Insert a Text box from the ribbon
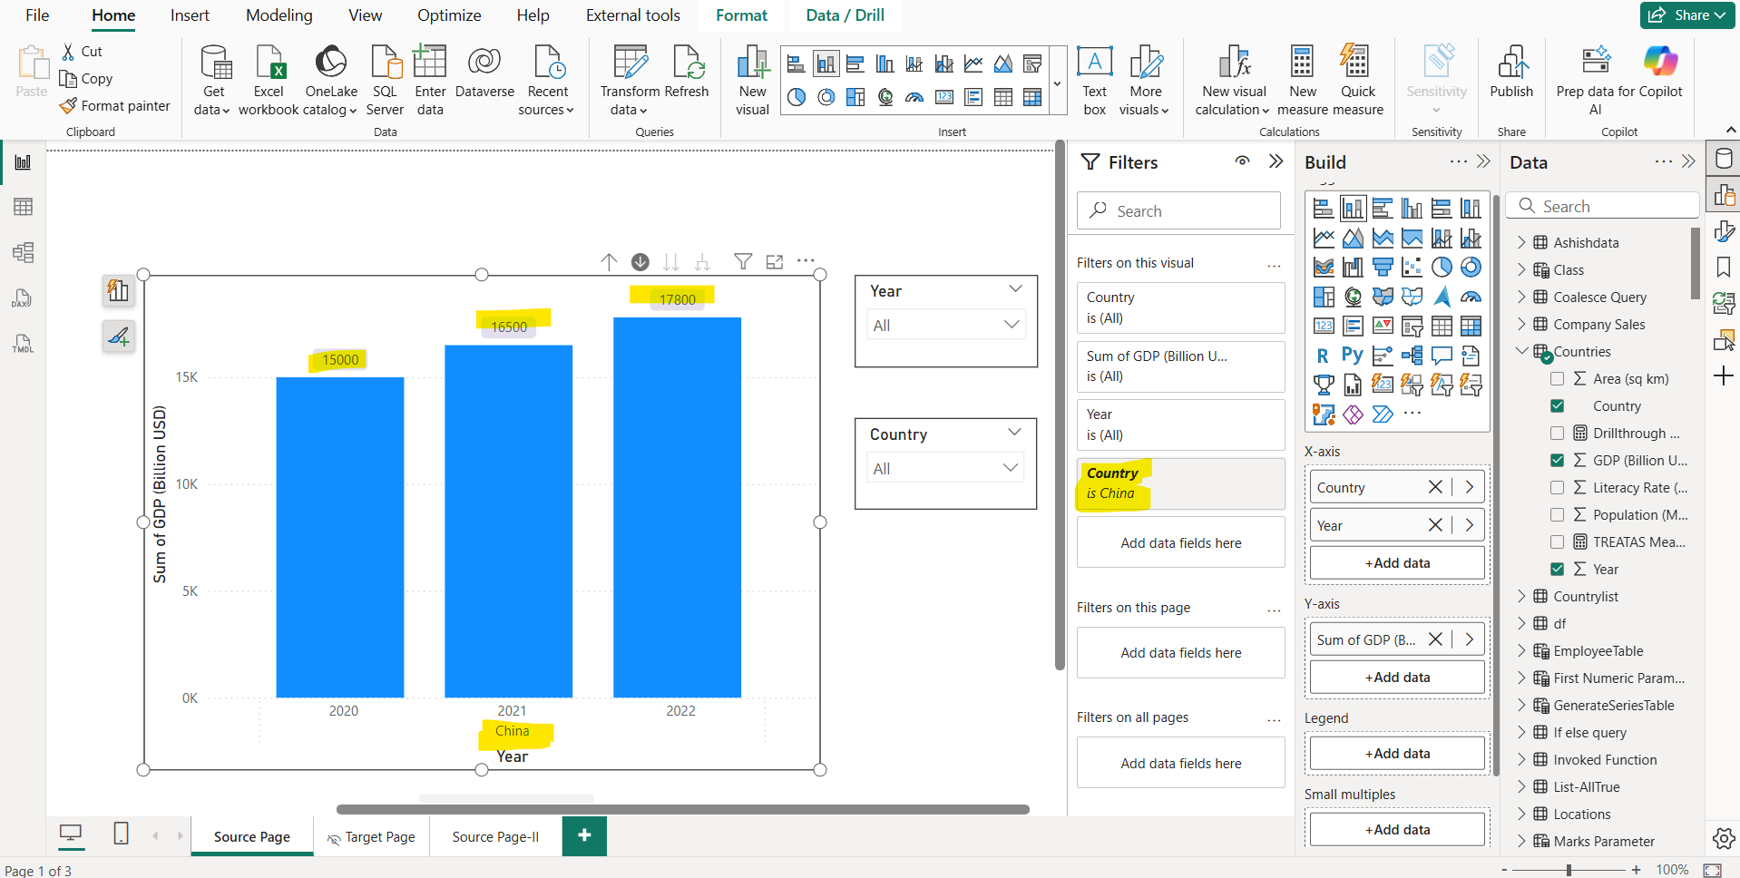 [x=1094, y=77]
